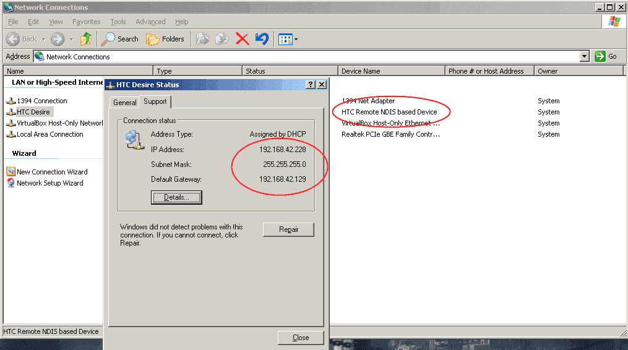Open the Views dropdown arrow
Screen dimensions: 628x350
click(x=296, y=39)
